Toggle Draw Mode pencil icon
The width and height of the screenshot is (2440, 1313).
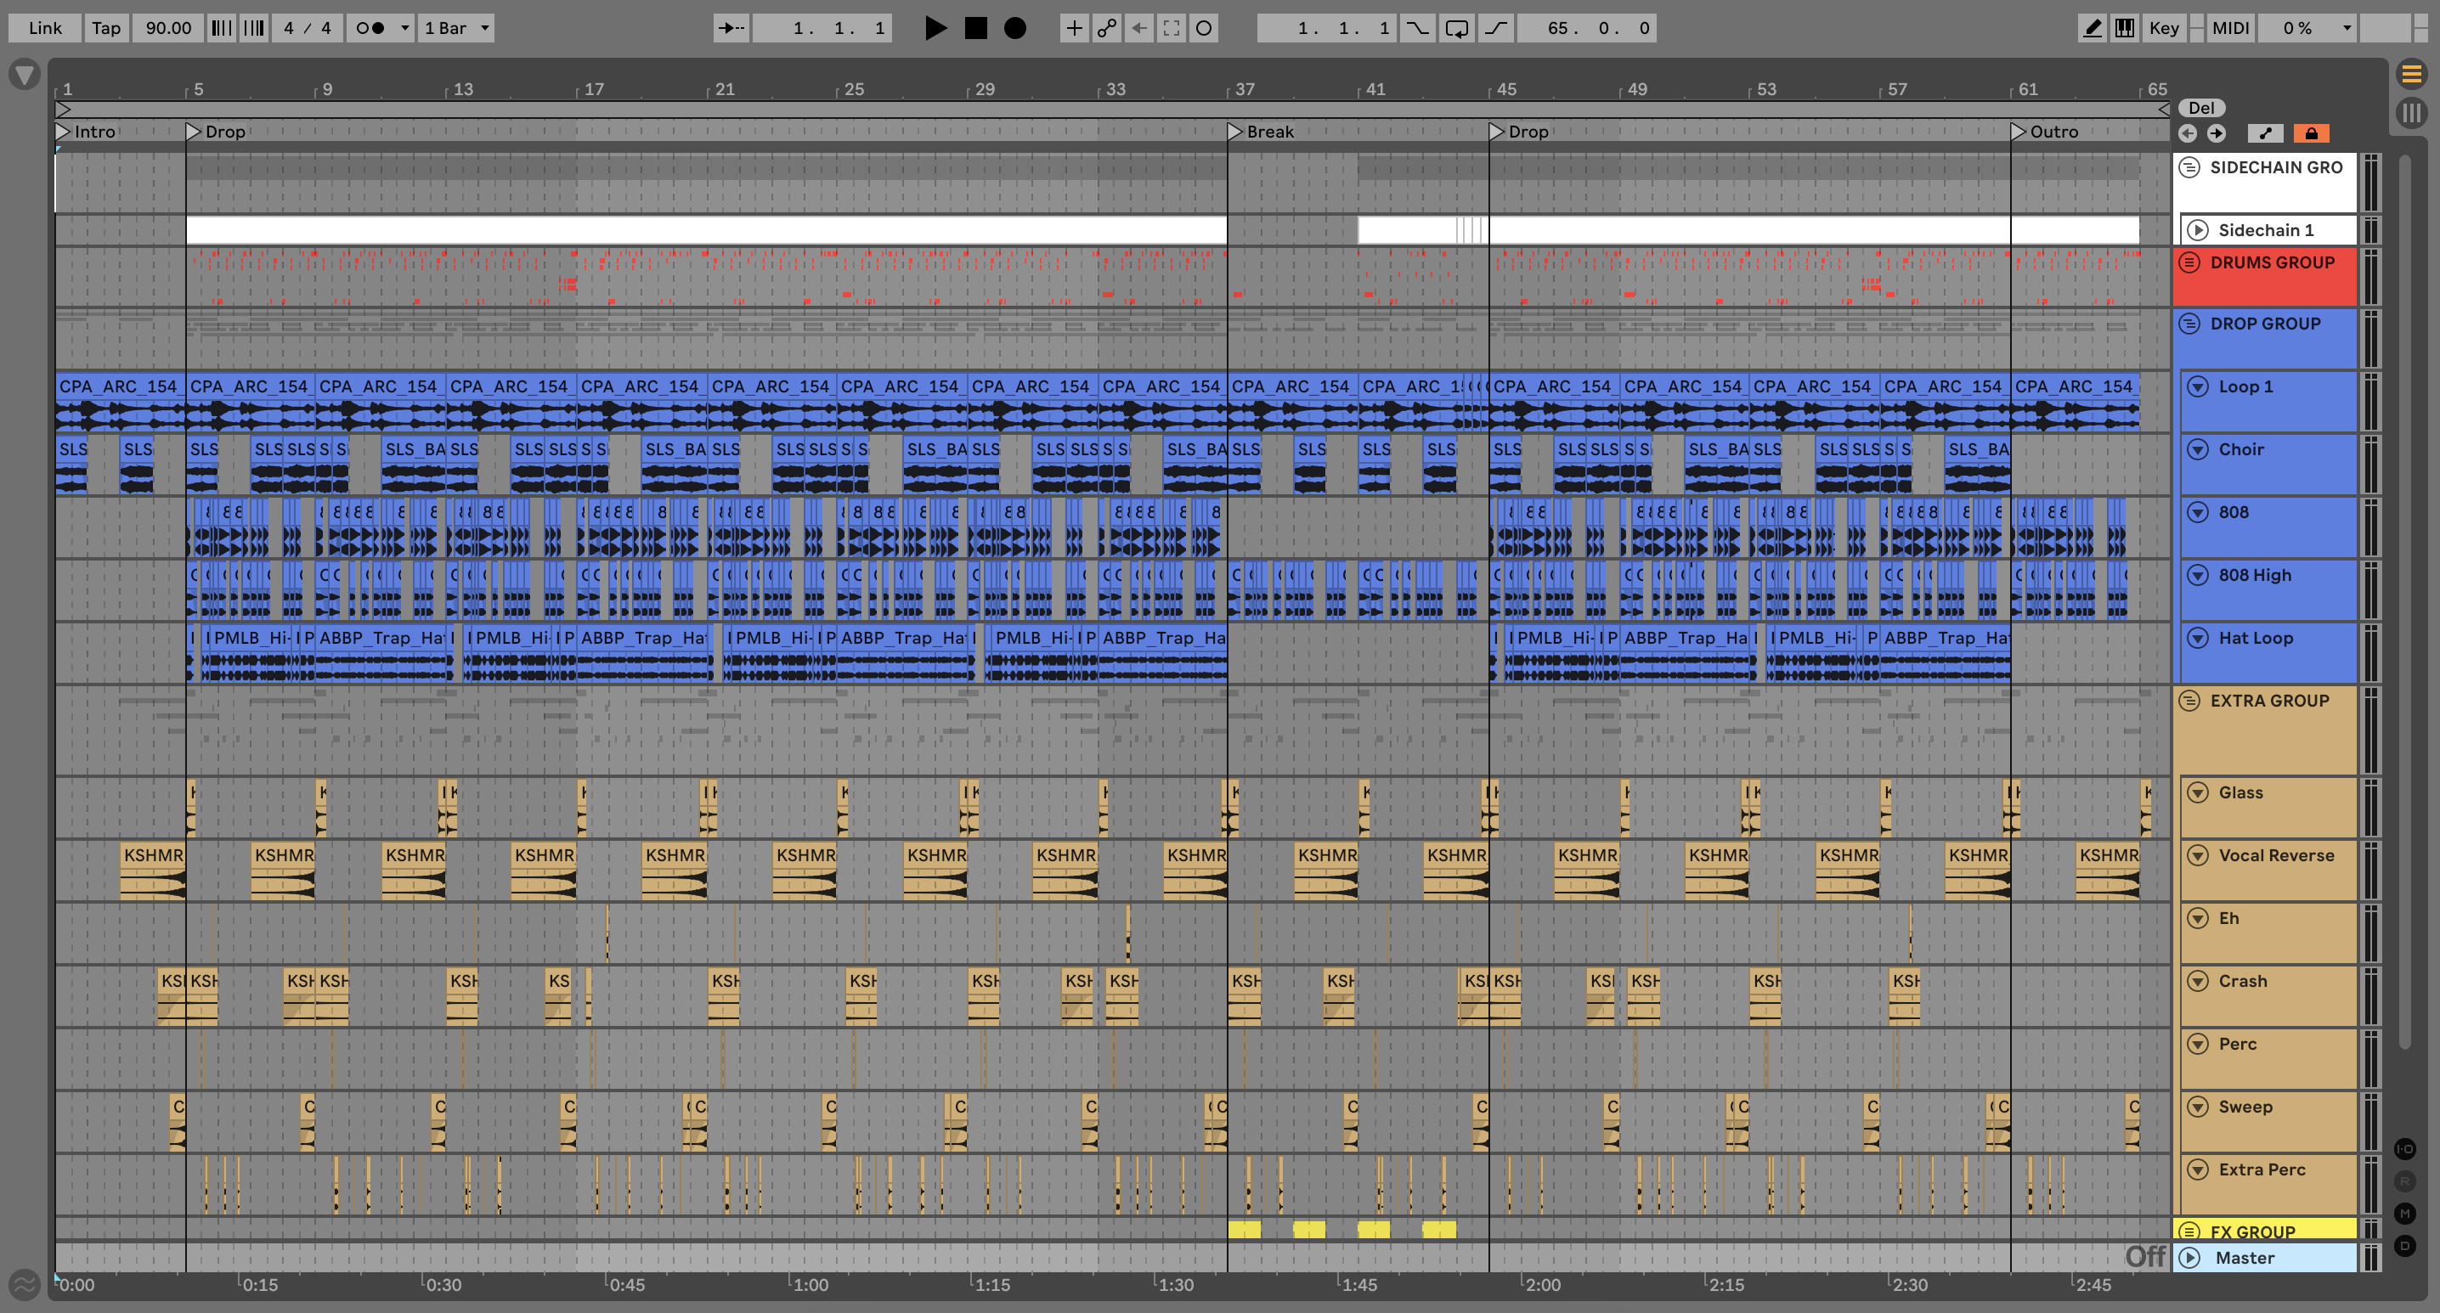click(2092, 28)
